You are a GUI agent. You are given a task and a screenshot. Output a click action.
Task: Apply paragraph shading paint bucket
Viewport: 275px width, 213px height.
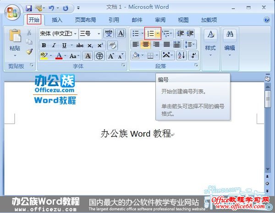pyautogui.click(x=136, y=56)
